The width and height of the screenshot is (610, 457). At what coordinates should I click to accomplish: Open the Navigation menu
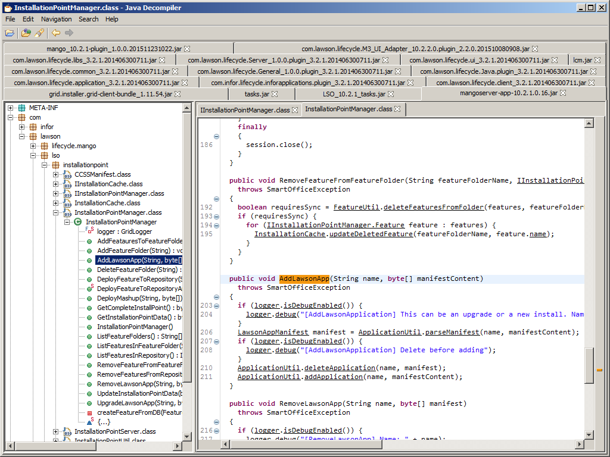56,19
